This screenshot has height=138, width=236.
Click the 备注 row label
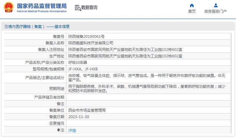[x=60, y=104]
